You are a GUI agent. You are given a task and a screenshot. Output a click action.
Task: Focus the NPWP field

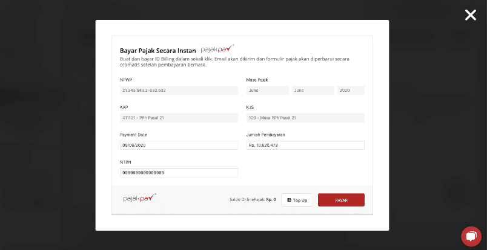coord(179,90)
